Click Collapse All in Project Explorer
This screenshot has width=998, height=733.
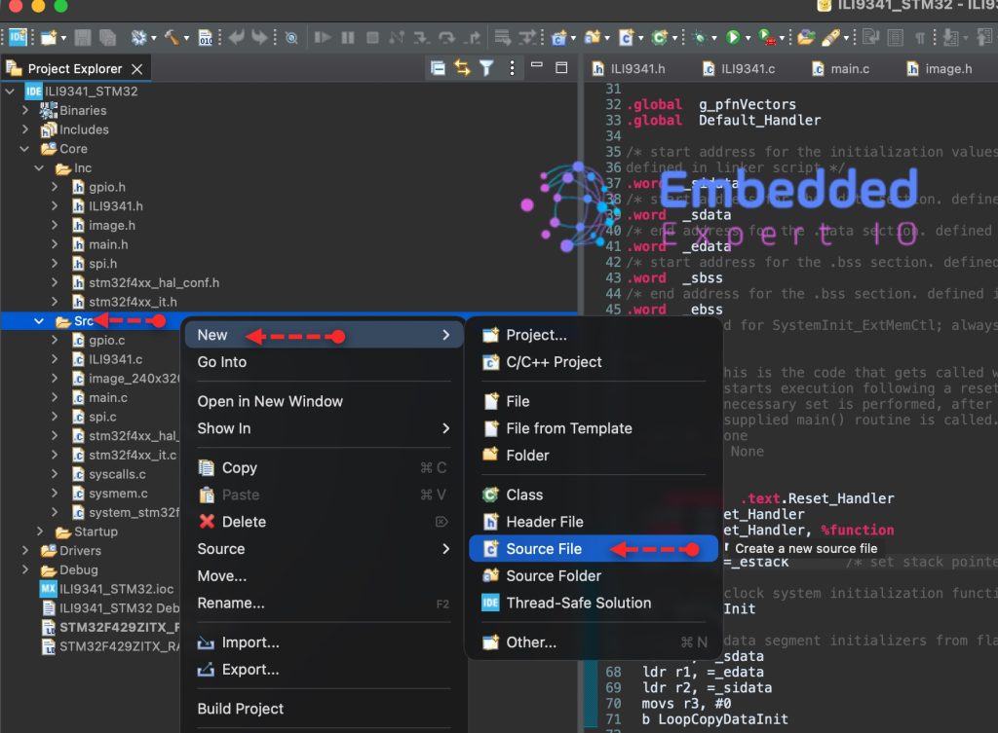click(438, 68)
